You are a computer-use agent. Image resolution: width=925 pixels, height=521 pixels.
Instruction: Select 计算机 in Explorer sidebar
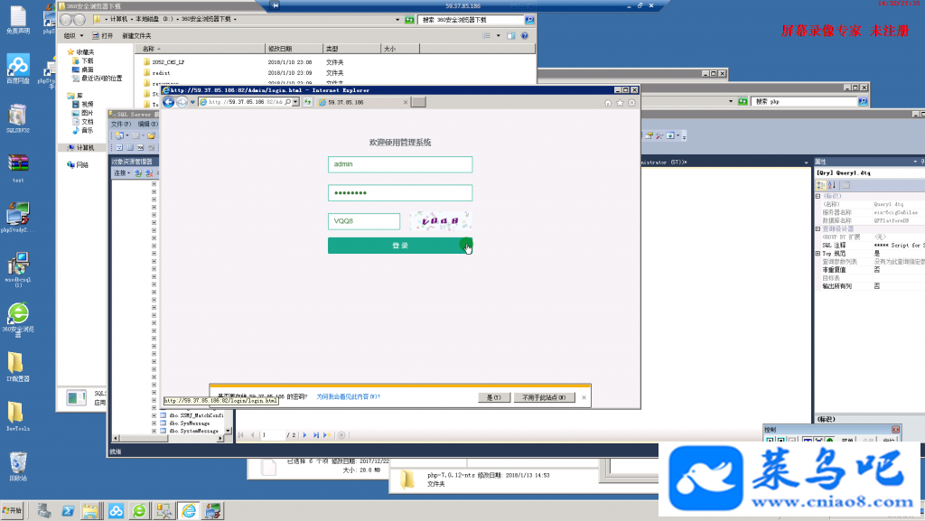coord(80,148)
